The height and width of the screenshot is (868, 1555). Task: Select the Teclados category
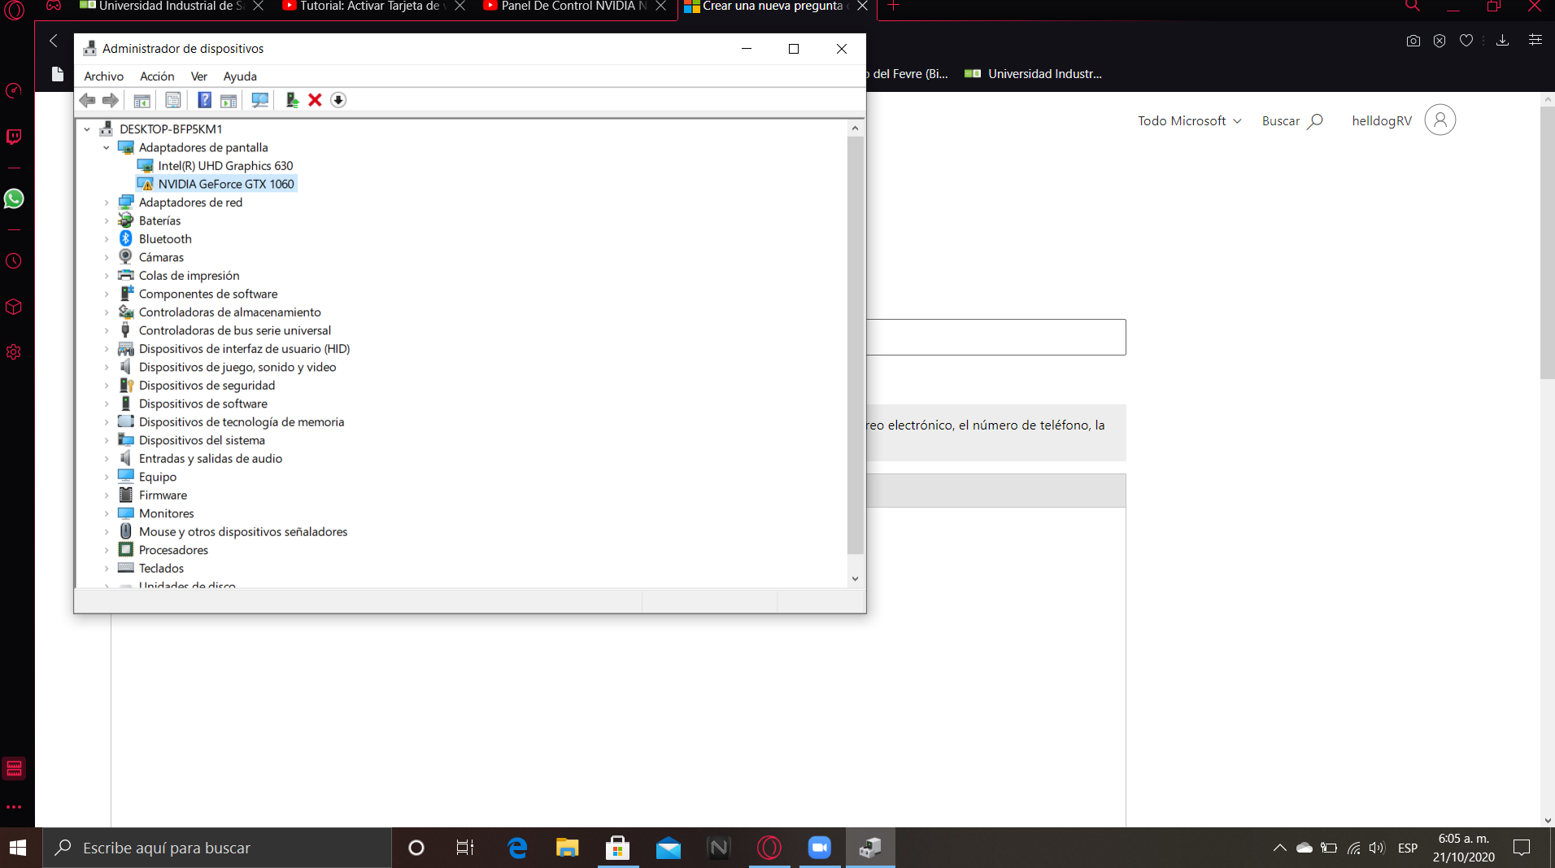click(161, 569)
